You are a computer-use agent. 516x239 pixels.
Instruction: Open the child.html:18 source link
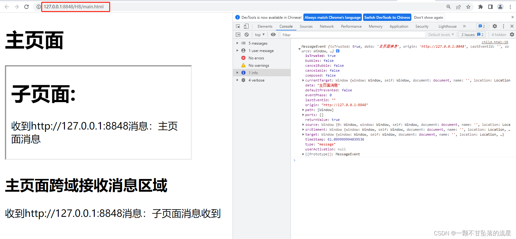pyautogui.click(x=495, y=42)
